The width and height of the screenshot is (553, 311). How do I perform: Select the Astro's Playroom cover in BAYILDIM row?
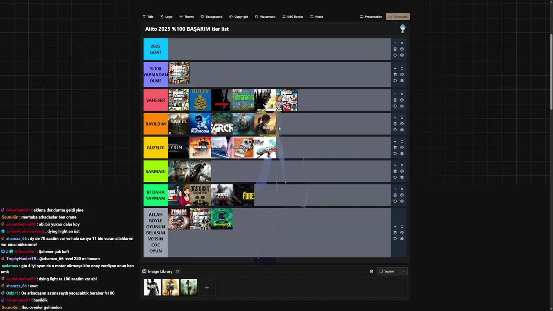click(x=200, y=124)
